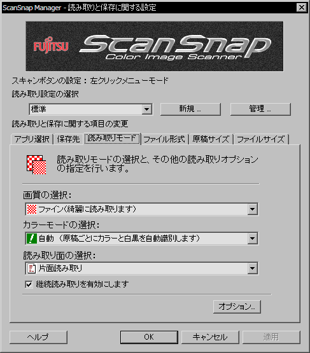Open the オプション button
The height and width of the screenshot is (353, 310).
pyautogui.click(x=237, y=307)
